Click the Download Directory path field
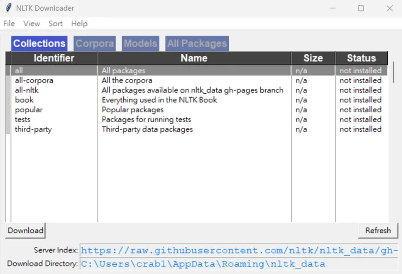Screen dimensions: 402x274 (x=238, y=264)
